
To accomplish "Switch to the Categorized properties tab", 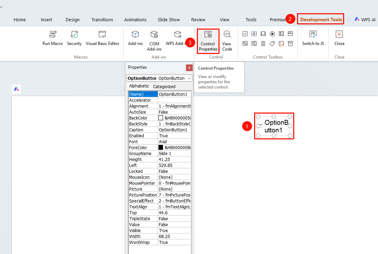I will 164,86.
